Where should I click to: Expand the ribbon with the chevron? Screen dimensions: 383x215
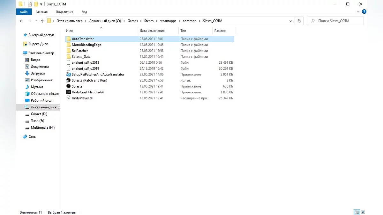pyautogui.click(x=358, y=12)
